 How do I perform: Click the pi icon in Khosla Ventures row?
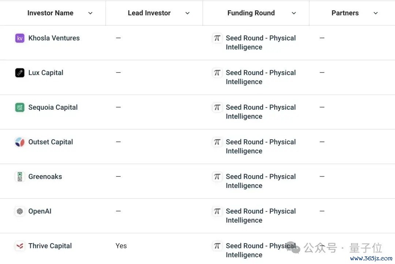[217, 38]
